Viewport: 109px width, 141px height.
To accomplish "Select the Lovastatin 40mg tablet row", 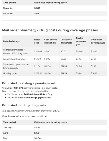I will pos(54,59).
